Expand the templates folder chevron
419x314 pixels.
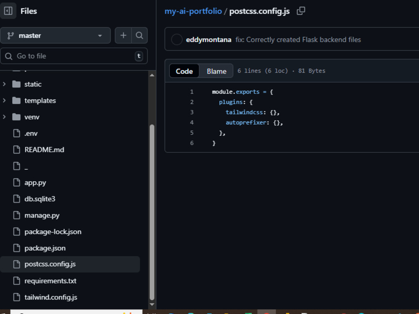tap(4, 100)
